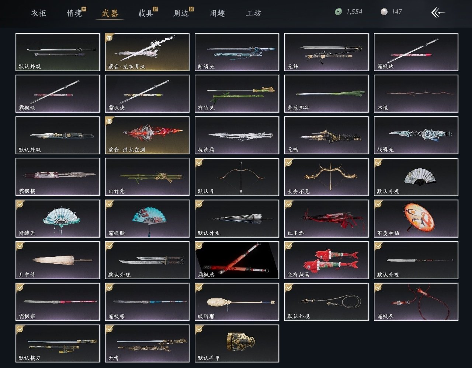The height and width of the screenshot is (368, 472).
Task: Select the 木棍 wooden stick skin
Action: coord(416,94)
